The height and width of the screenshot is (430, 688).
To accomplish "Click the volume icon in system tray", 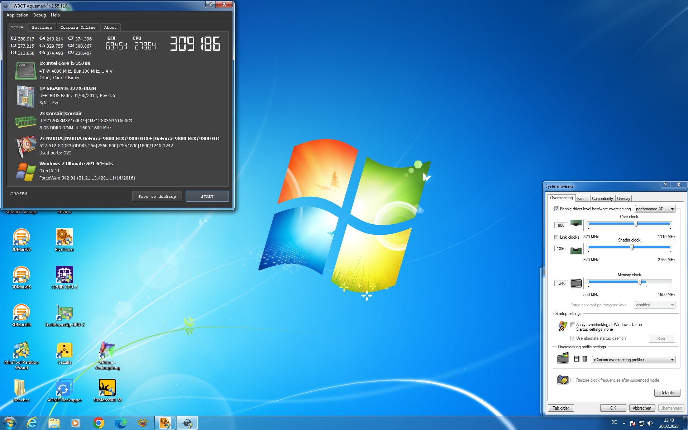I will [x=650, y=423].
